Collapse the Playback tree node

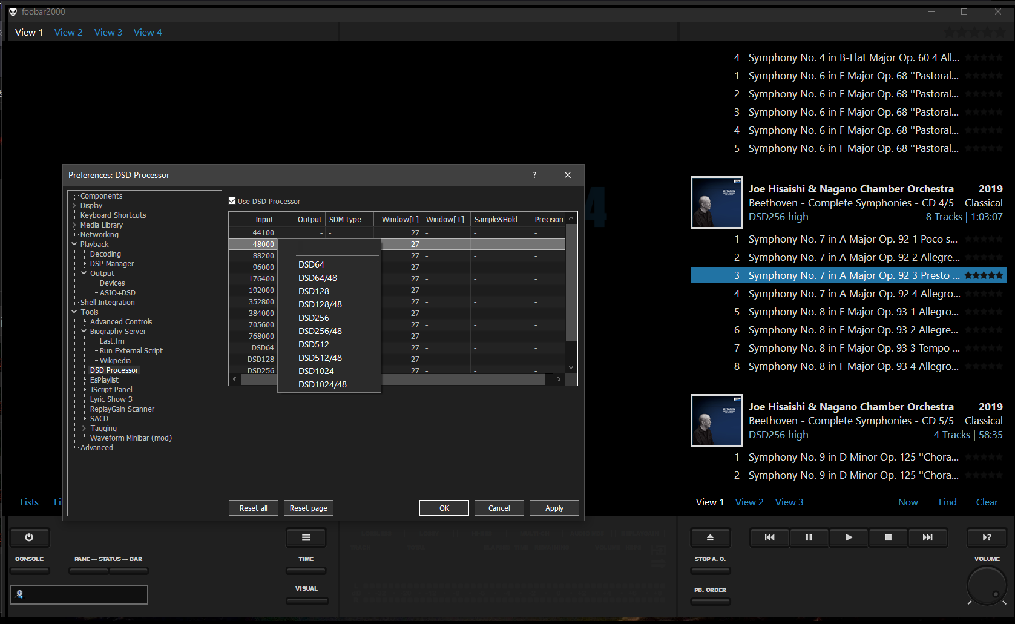(74, 245)
